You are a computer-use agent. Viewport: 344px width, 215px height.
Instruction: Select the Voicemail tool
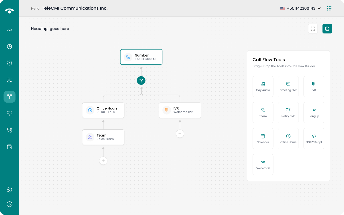(263, 165)
